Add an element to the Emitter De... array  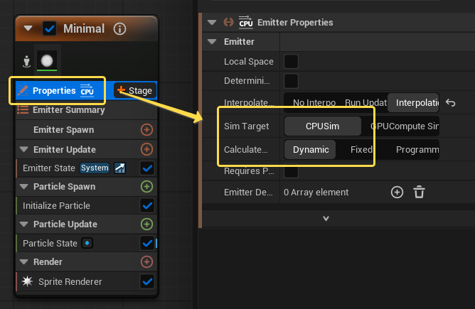(397, 193)
